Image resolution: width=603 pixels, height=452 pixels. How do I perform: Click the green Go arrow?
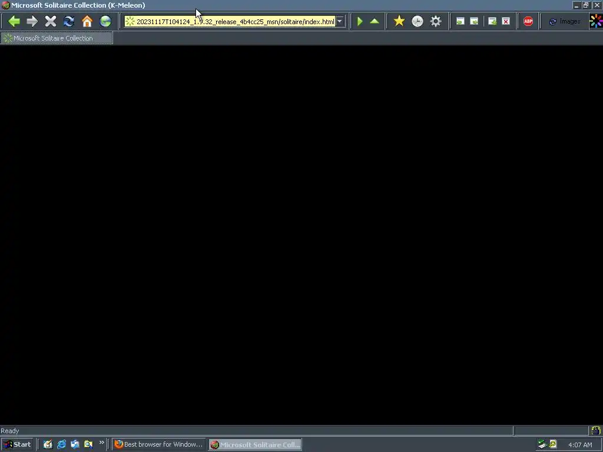click(360, 21)
